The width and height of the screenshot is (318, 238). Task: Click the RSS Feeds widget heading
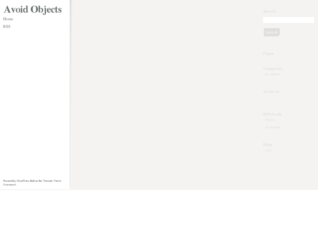point(273,114)
